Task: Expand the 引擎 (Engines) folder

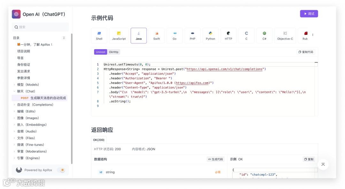Action: [14, 158]
